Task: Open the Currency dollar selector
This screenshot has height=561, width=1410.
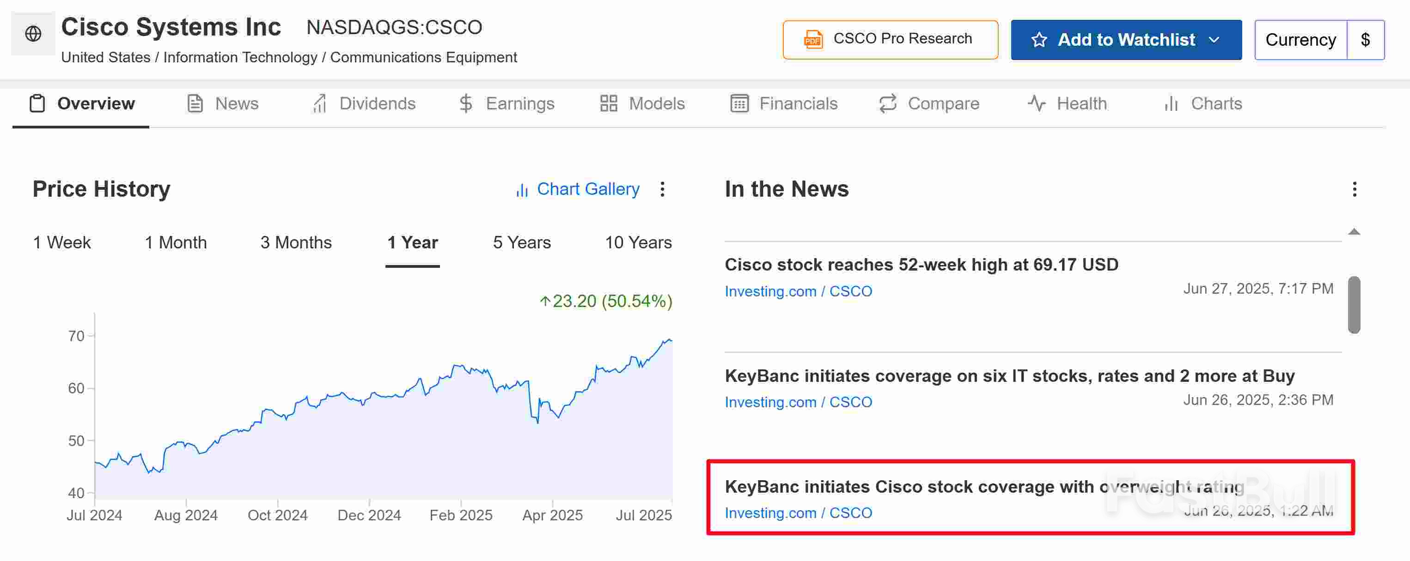Action: pyautogui.click(x=1365, y=40)
